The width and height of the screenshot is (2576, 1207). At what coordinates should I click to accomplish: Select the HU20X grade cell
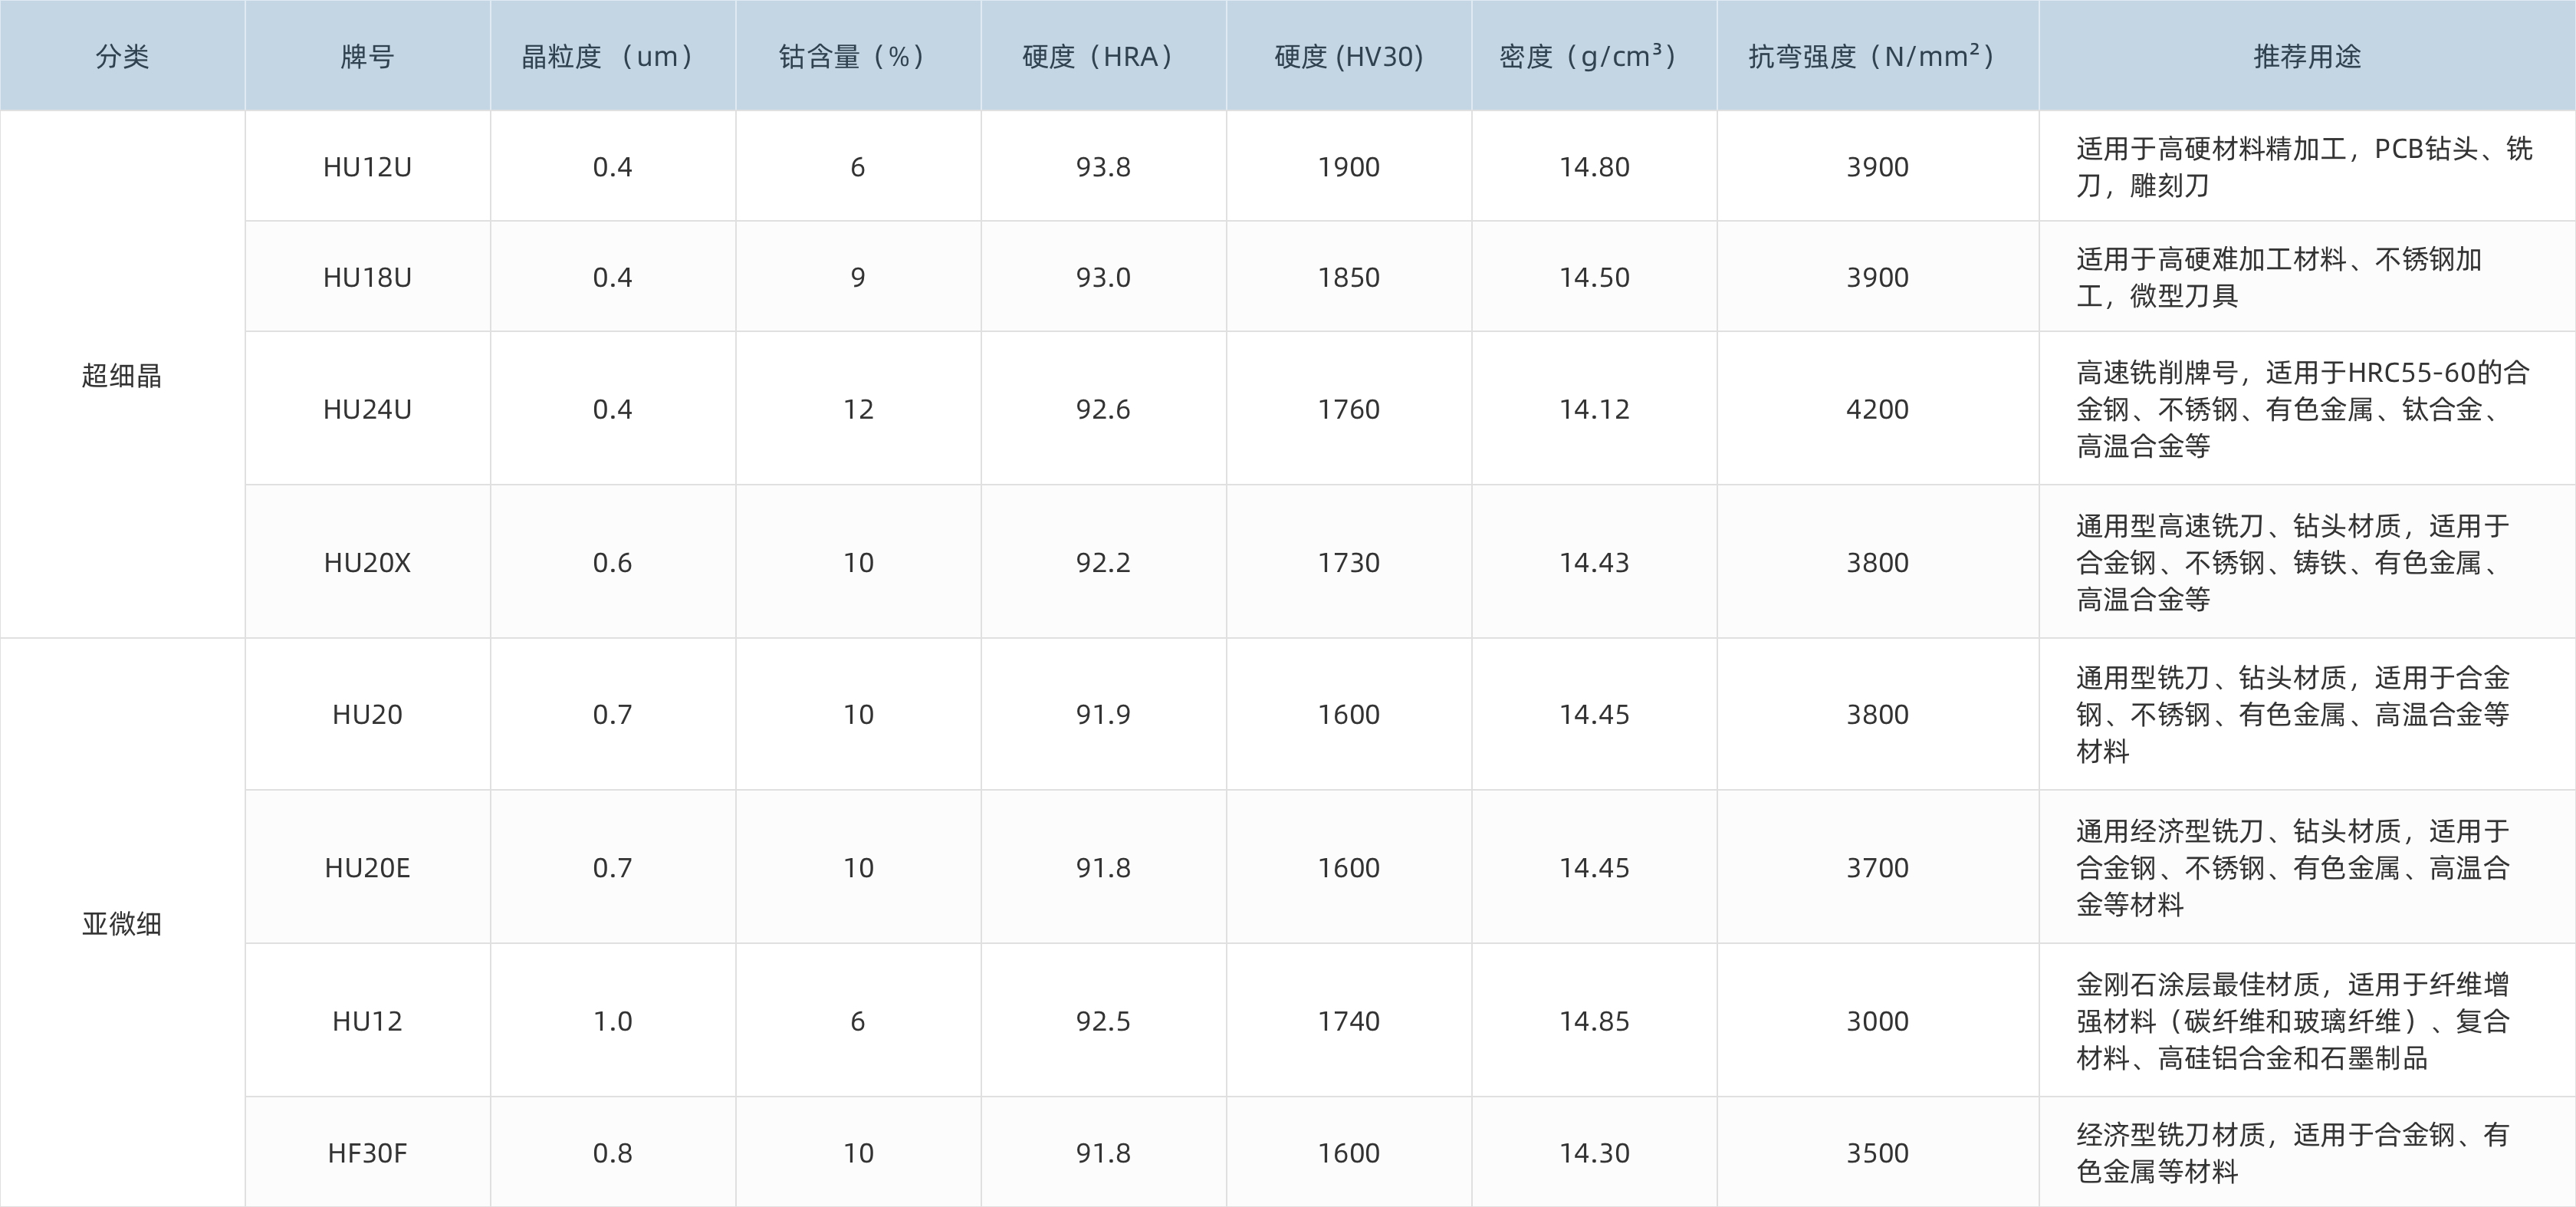(367, 562)
